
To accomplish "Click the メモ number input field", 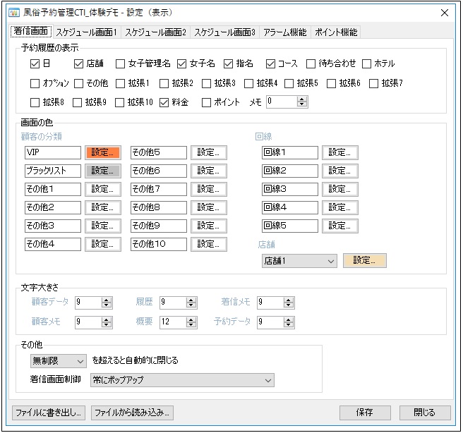I will pyautogui.click(x=281, y=102).
